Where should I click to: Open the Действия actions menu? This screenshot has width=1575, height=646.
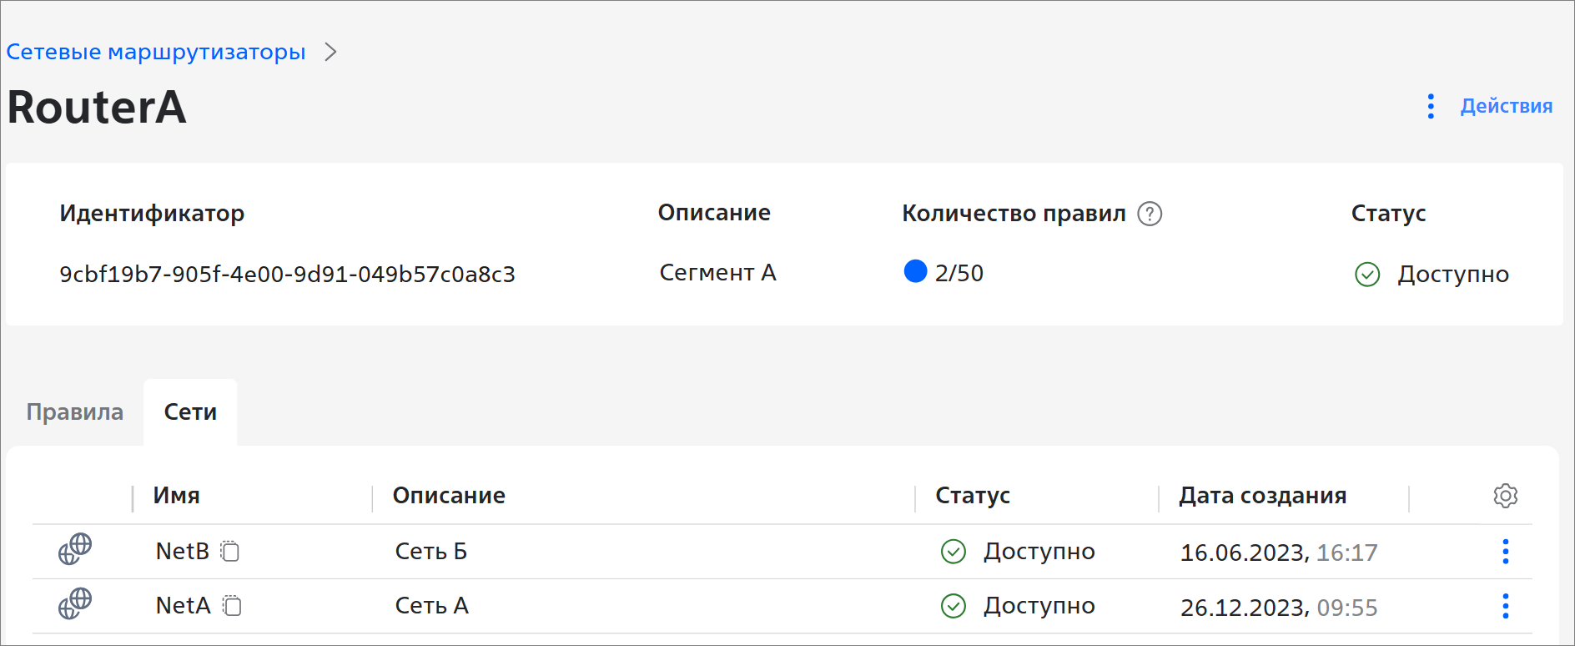click(x=1506, y=106)
